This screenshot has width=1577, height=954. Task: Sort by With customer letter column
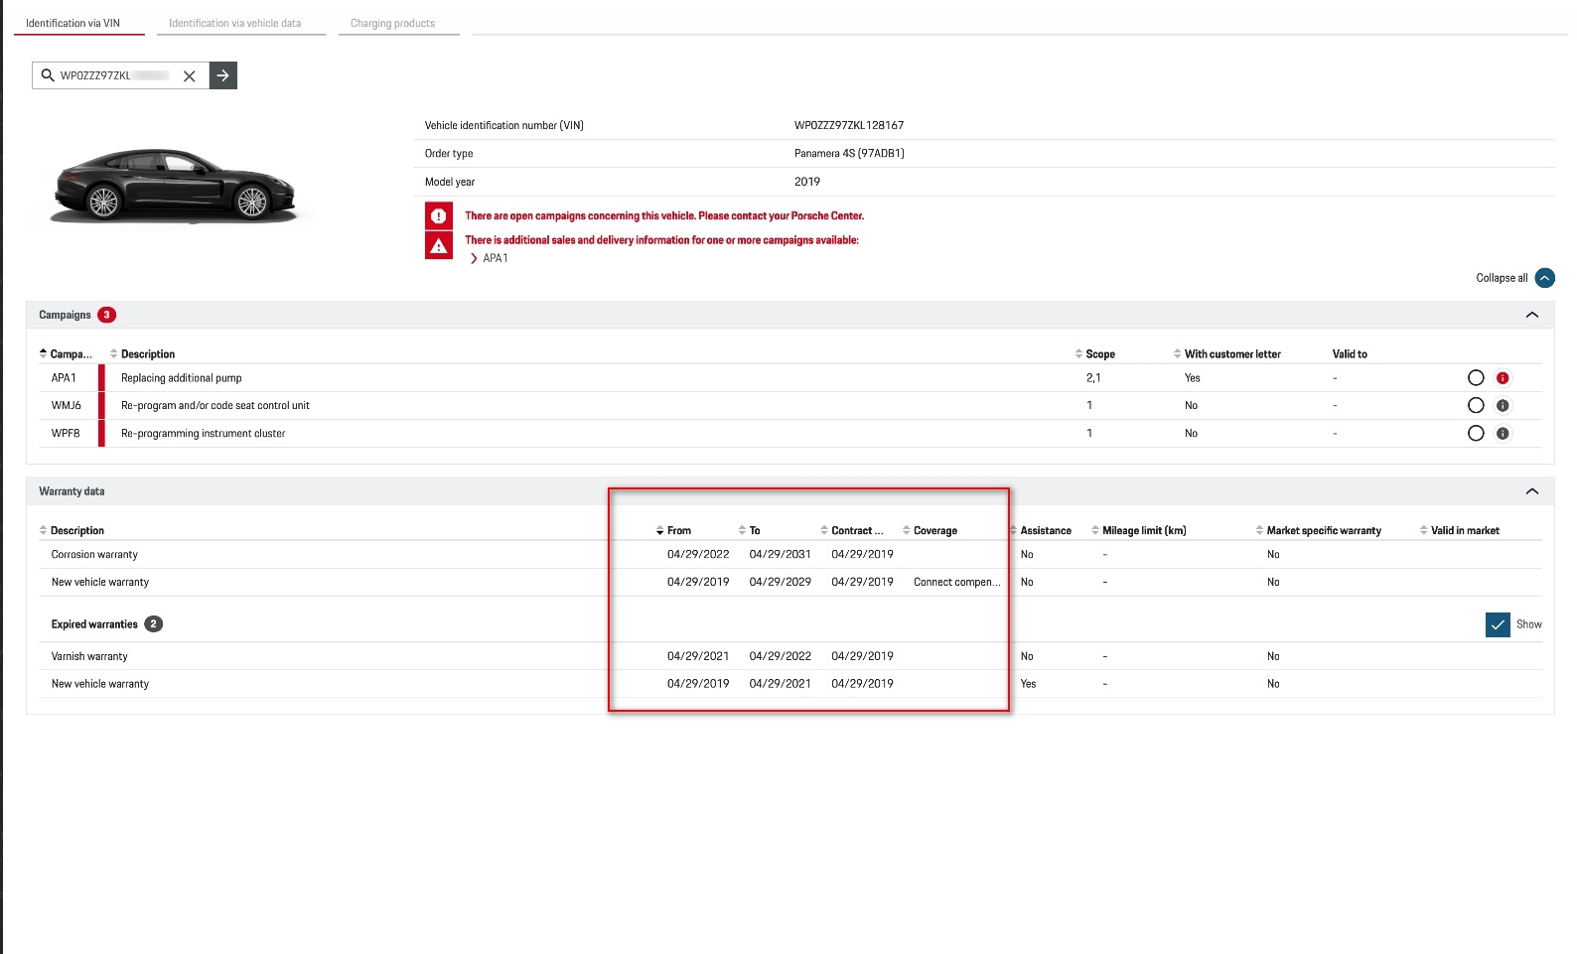click(1226, 354)
